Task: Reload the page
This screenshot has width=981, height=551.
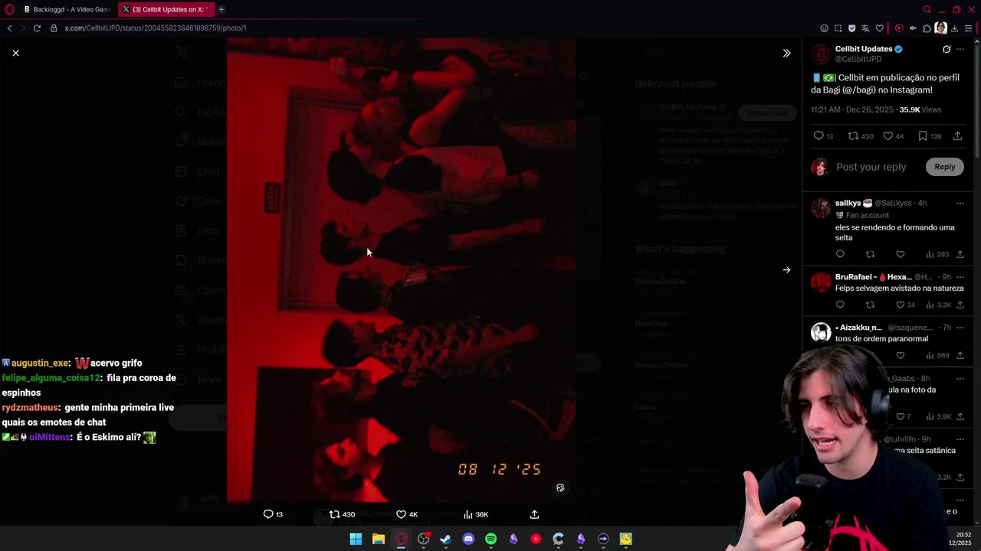Action: tap(37, 28)
